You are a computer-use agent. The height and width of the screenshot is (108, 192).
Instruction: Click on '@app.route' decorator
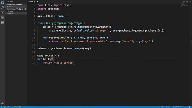pos(45,56)
